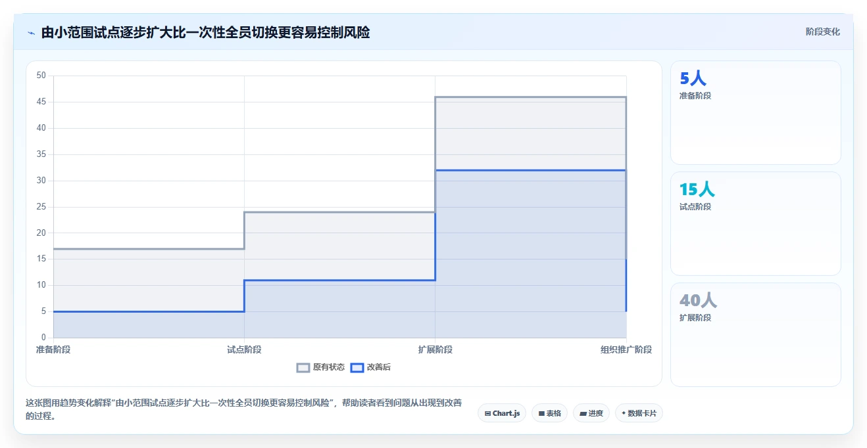Click the 组织推广阶段 x-axis label
The width and height of the screenshot is (867, 448).
point(626,349)
